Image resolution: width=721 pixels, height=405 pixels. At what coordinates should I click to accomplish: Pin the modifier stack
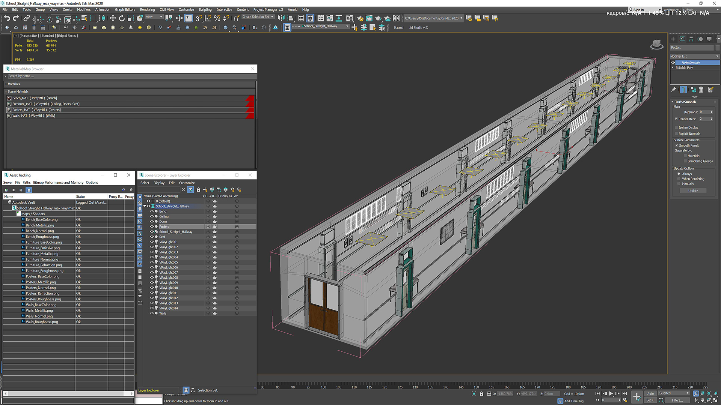click(x=674, y=90)
